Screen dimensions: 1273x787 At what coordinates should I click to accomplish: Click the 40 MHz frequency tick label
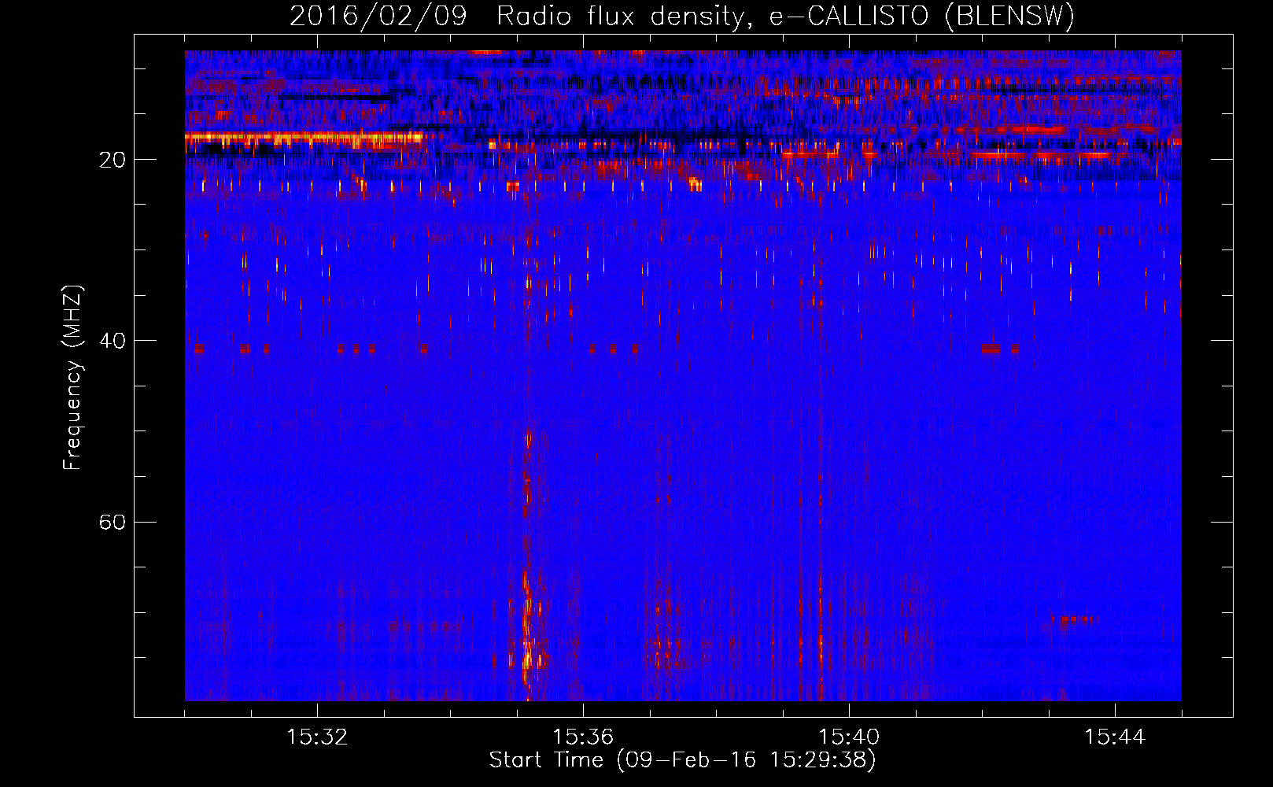[x=113, y=341]
